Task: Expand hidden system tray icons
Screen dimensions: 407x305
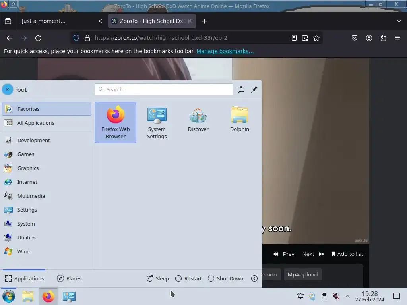Action: click(x=347, y=296)
